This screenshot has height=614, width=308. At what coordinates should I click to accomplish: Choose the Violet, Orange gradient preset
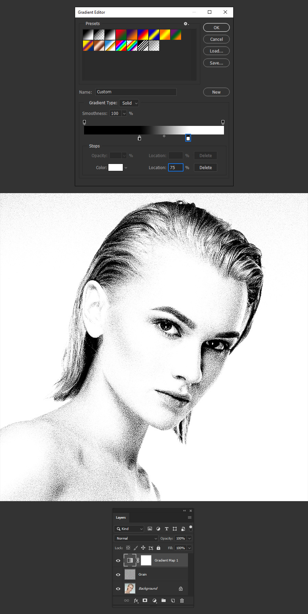[132, 35]
